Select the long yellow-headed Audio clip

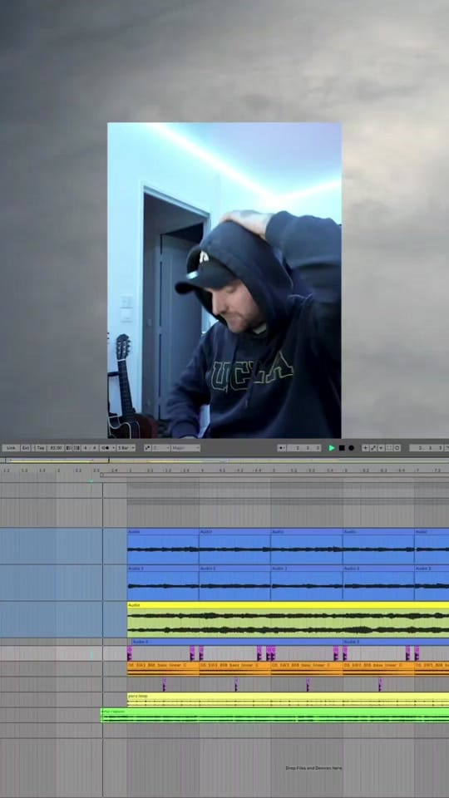point(289,619)
